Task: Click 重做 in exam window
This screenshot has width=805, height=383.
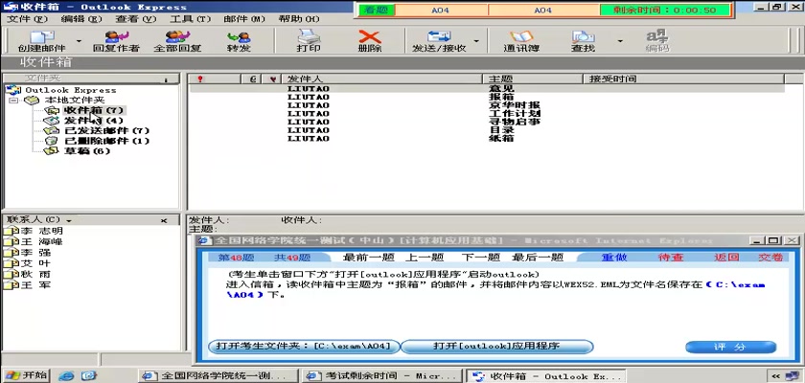Action: (614, 258)
